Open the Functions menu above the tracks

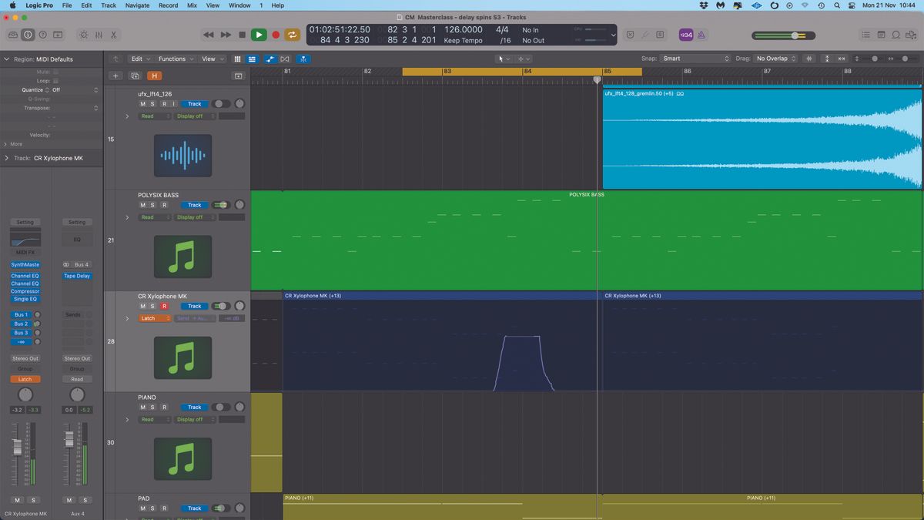(173, 59)
